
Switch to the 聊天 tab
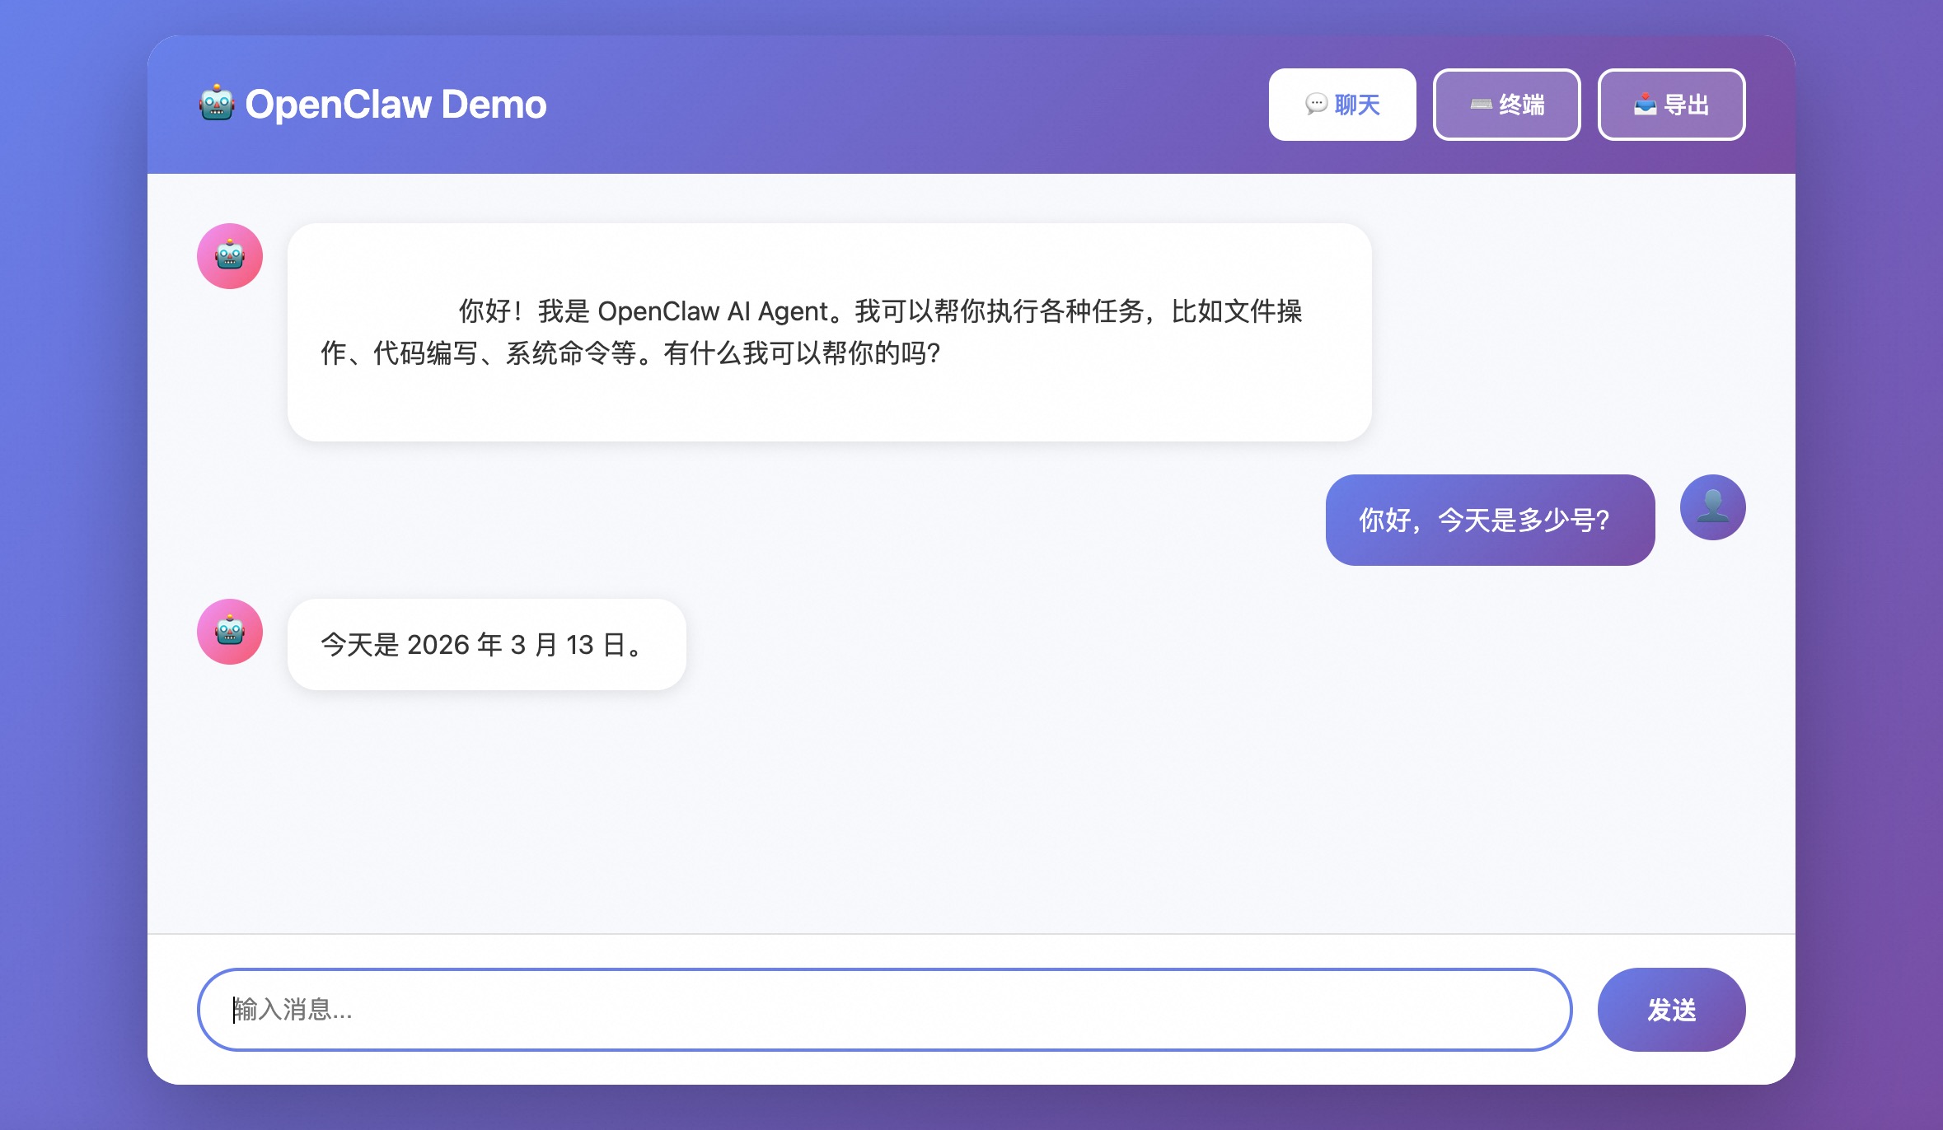[x=1342, y=105]
